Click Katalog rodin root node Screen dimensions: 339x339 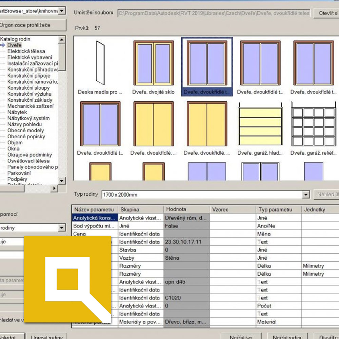[15, 39]
